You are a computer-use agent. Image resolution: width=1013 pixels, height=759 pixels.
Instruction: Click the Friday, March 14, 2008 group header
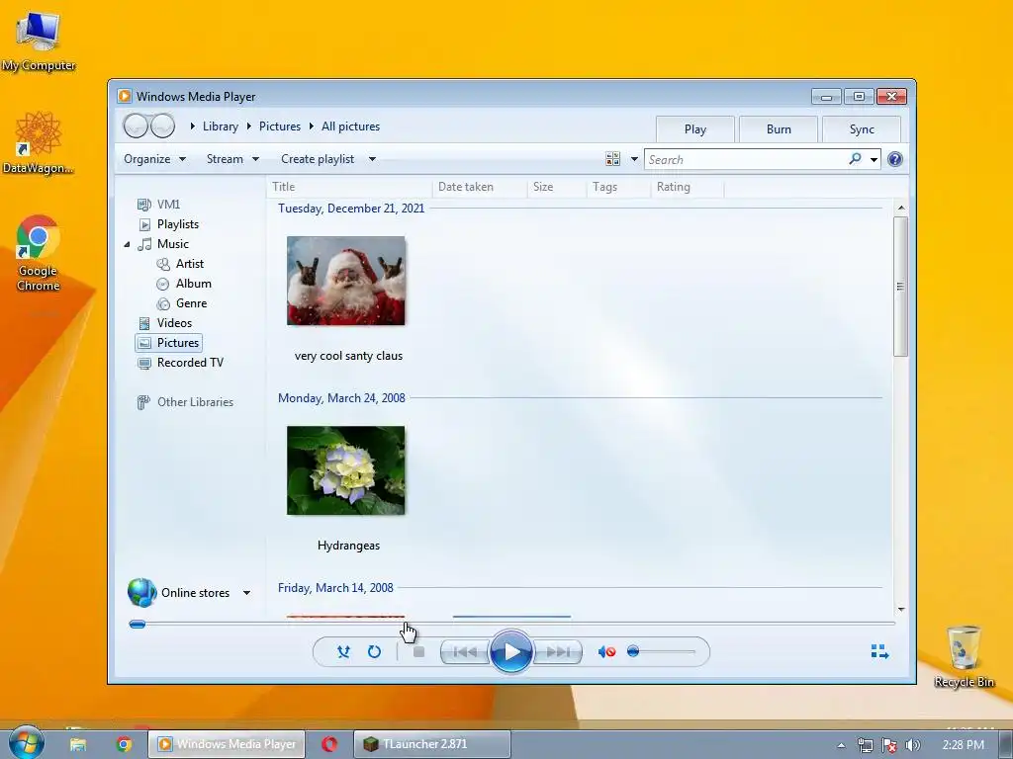[335, 588]
